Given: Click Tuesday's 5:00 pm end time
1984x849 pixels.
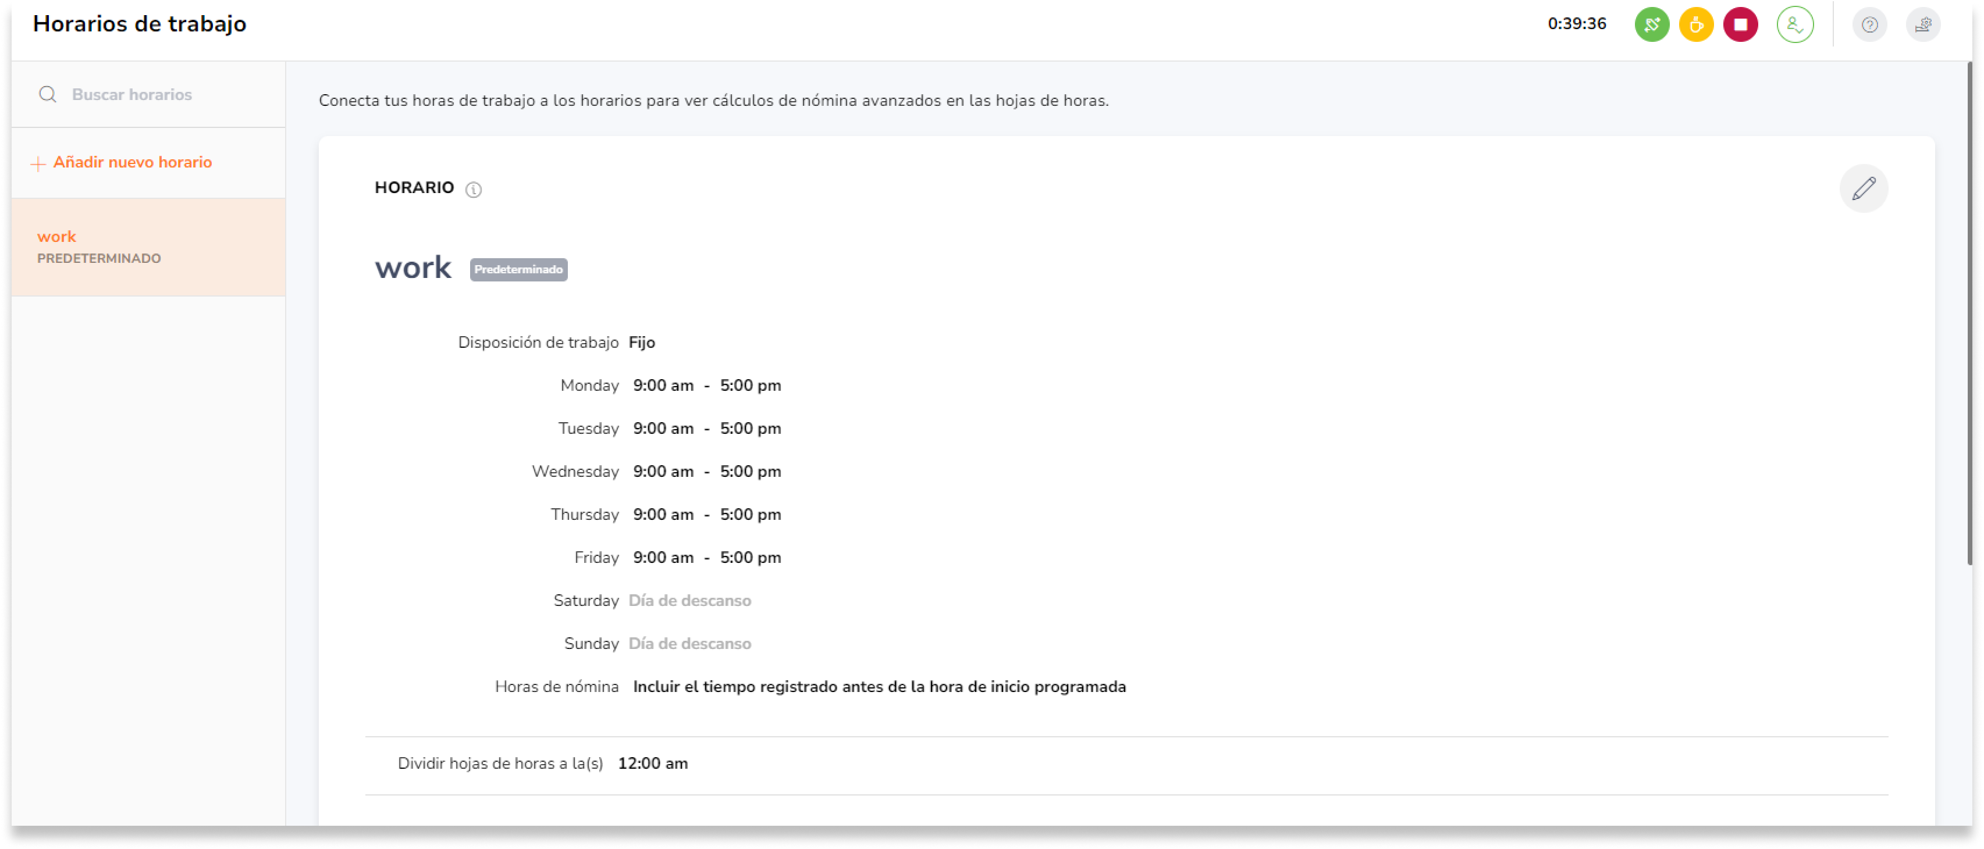Looking at the screenshot, I should pos(750,429).
